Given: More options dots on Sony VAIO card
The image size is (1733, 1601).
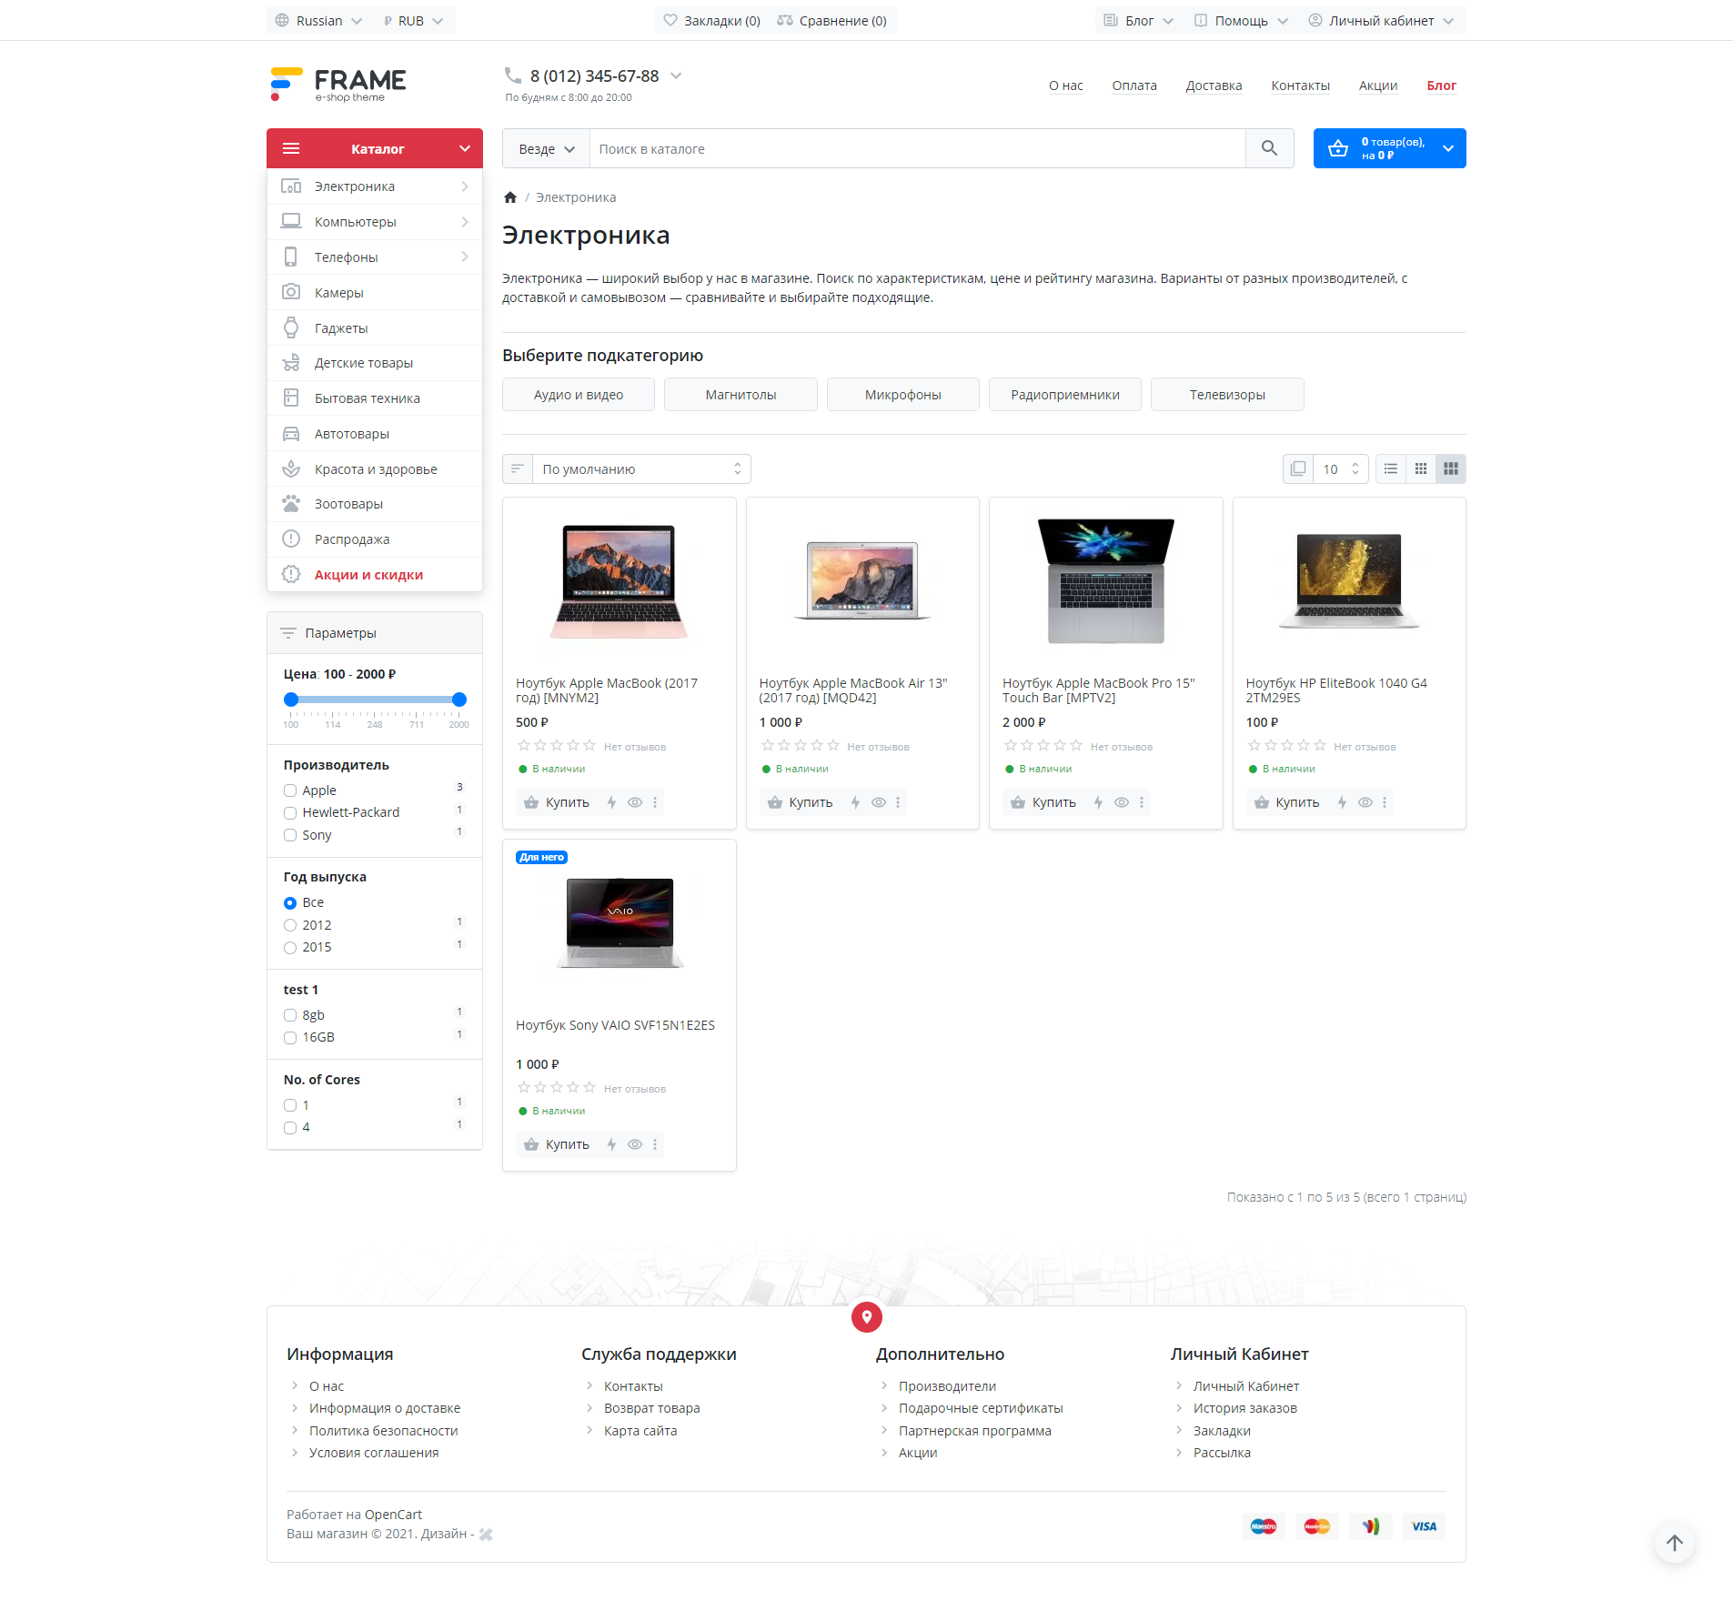Looking at the screenshot, I should point(655,1144).
